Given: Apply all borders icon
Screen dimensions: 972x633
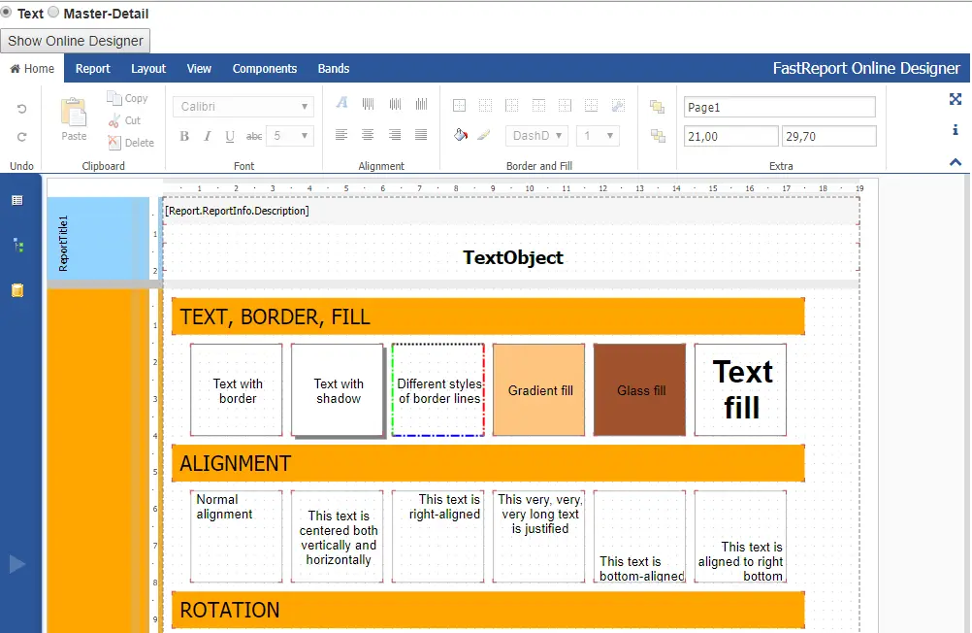Looking at the screenshot, I should click(460, 106).
